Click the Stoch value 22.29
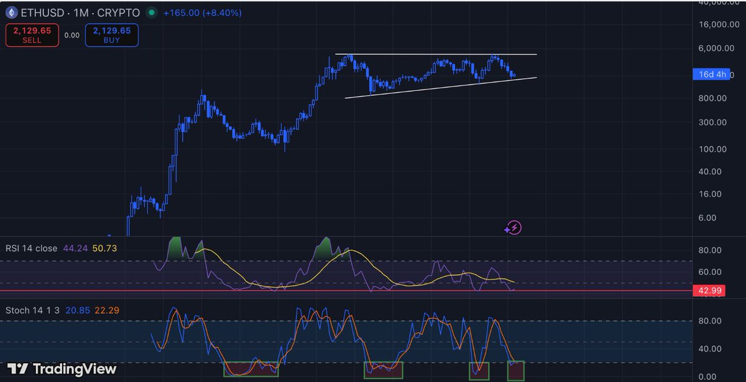 point(106,310)
